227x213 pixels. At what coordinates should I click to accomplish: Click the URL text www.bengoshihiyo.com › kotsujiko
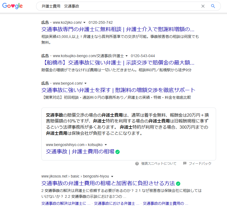point(74,145)
